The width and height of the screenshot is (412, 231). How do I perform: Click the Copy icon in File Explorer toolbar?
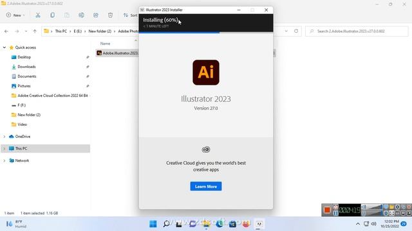point(53,15)
